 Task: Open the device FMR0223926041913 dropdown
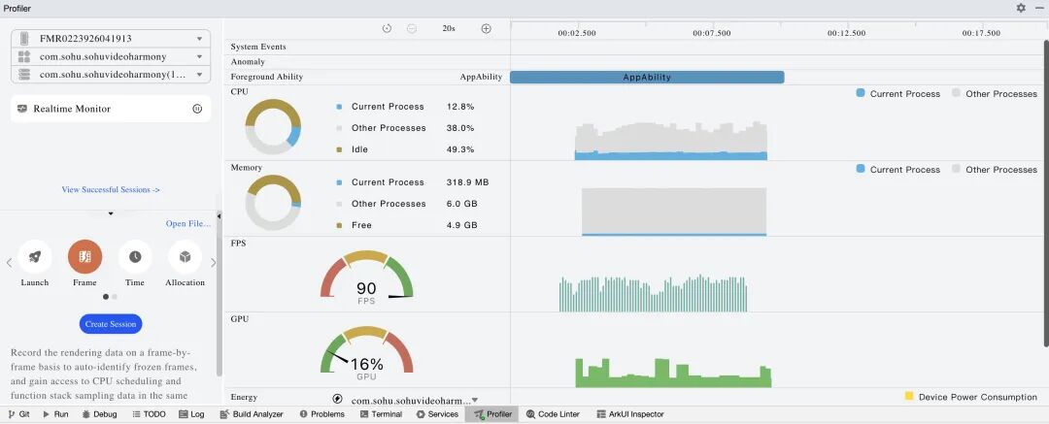coord(111,39)
